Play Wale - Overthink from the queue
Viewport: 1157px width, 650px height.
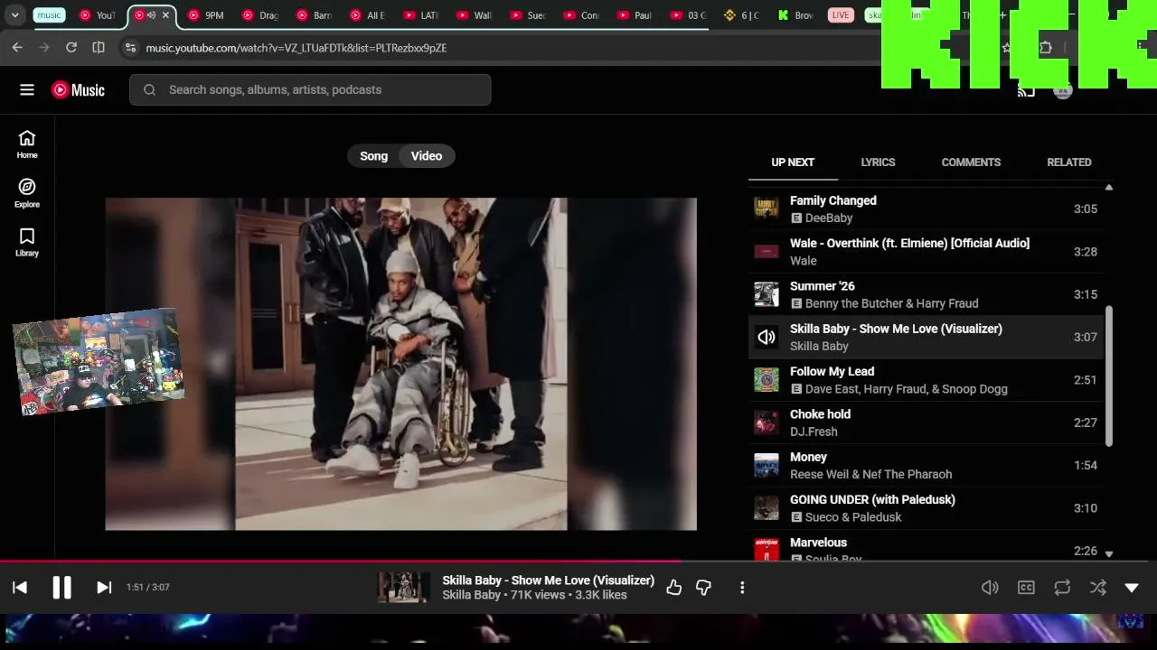927,252
